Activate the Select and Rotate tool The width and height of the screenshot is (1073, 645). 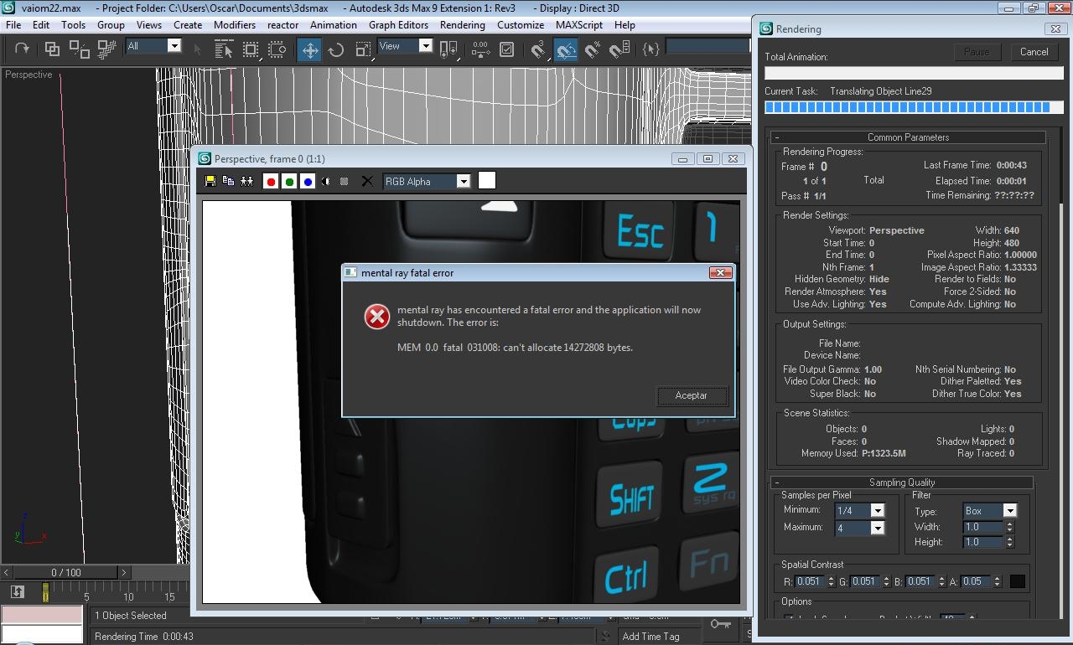(336, 49)
